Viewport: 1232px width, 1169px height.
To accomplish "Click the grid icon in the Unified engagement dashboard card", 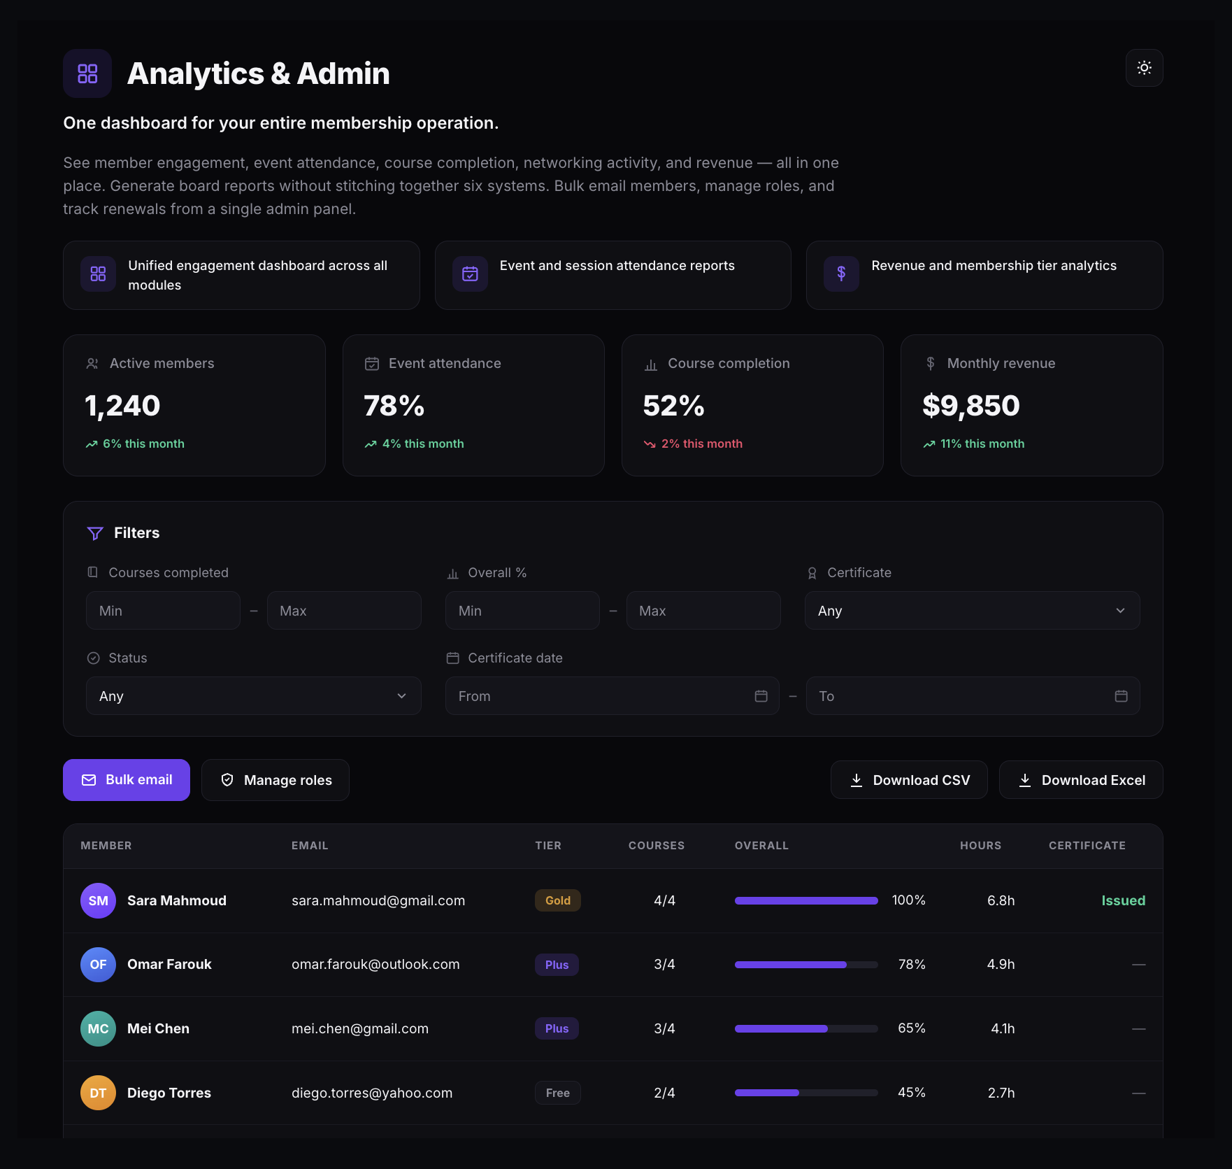I will pos(98,274).
